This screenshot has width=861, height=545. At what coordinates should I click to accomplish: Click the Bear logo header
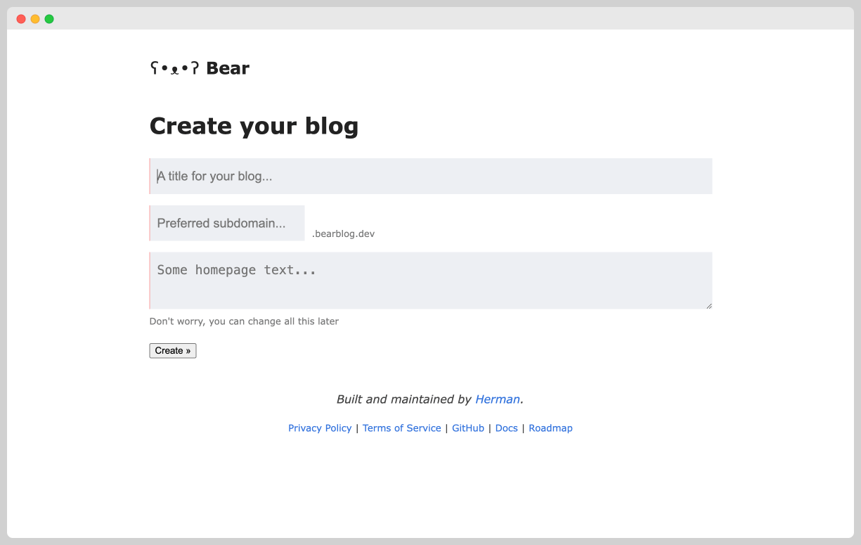(x=200, y=68)
